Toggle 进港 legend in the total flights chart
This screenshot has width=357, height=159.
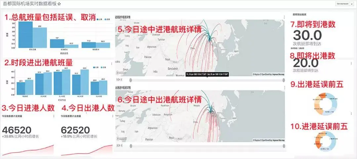pyautogui.click(x=107, y=19)
